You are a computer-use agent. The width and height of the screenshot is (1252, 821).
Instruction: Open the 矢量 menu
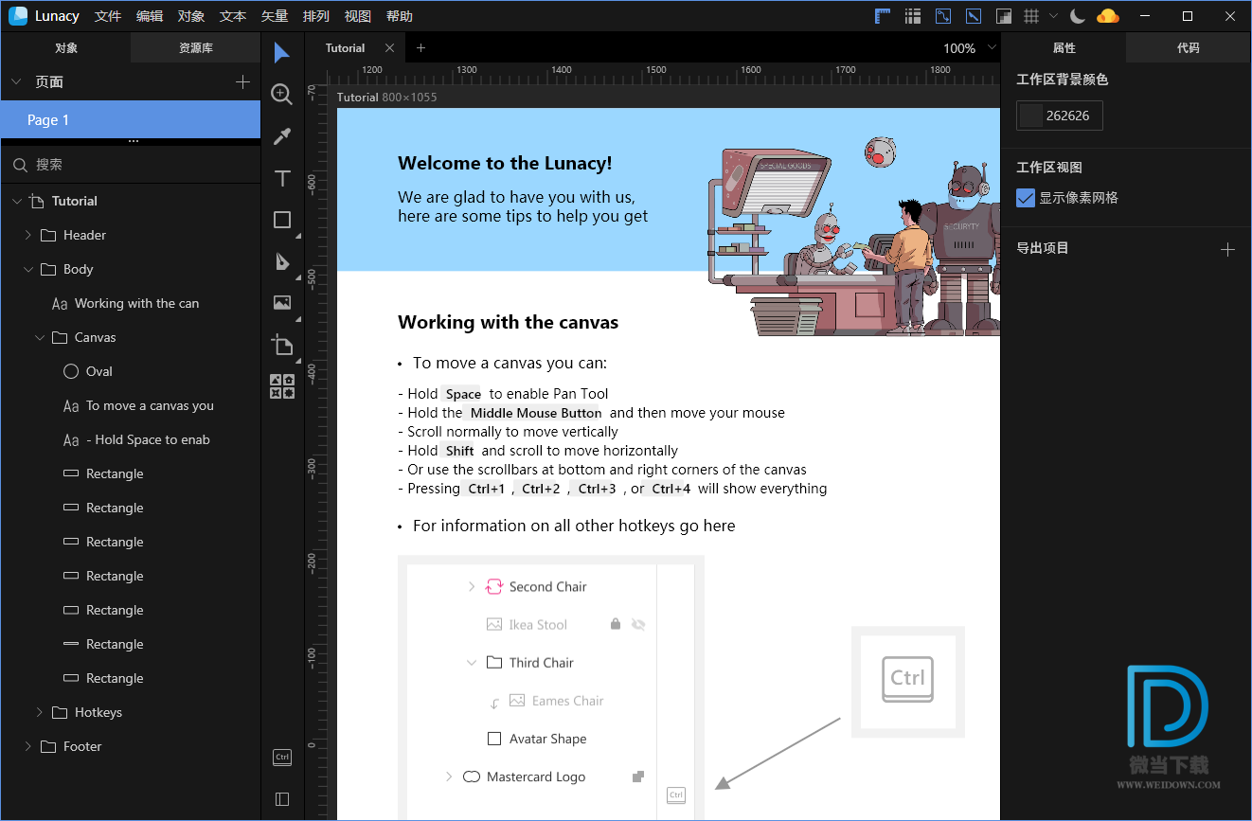(275, 16)
